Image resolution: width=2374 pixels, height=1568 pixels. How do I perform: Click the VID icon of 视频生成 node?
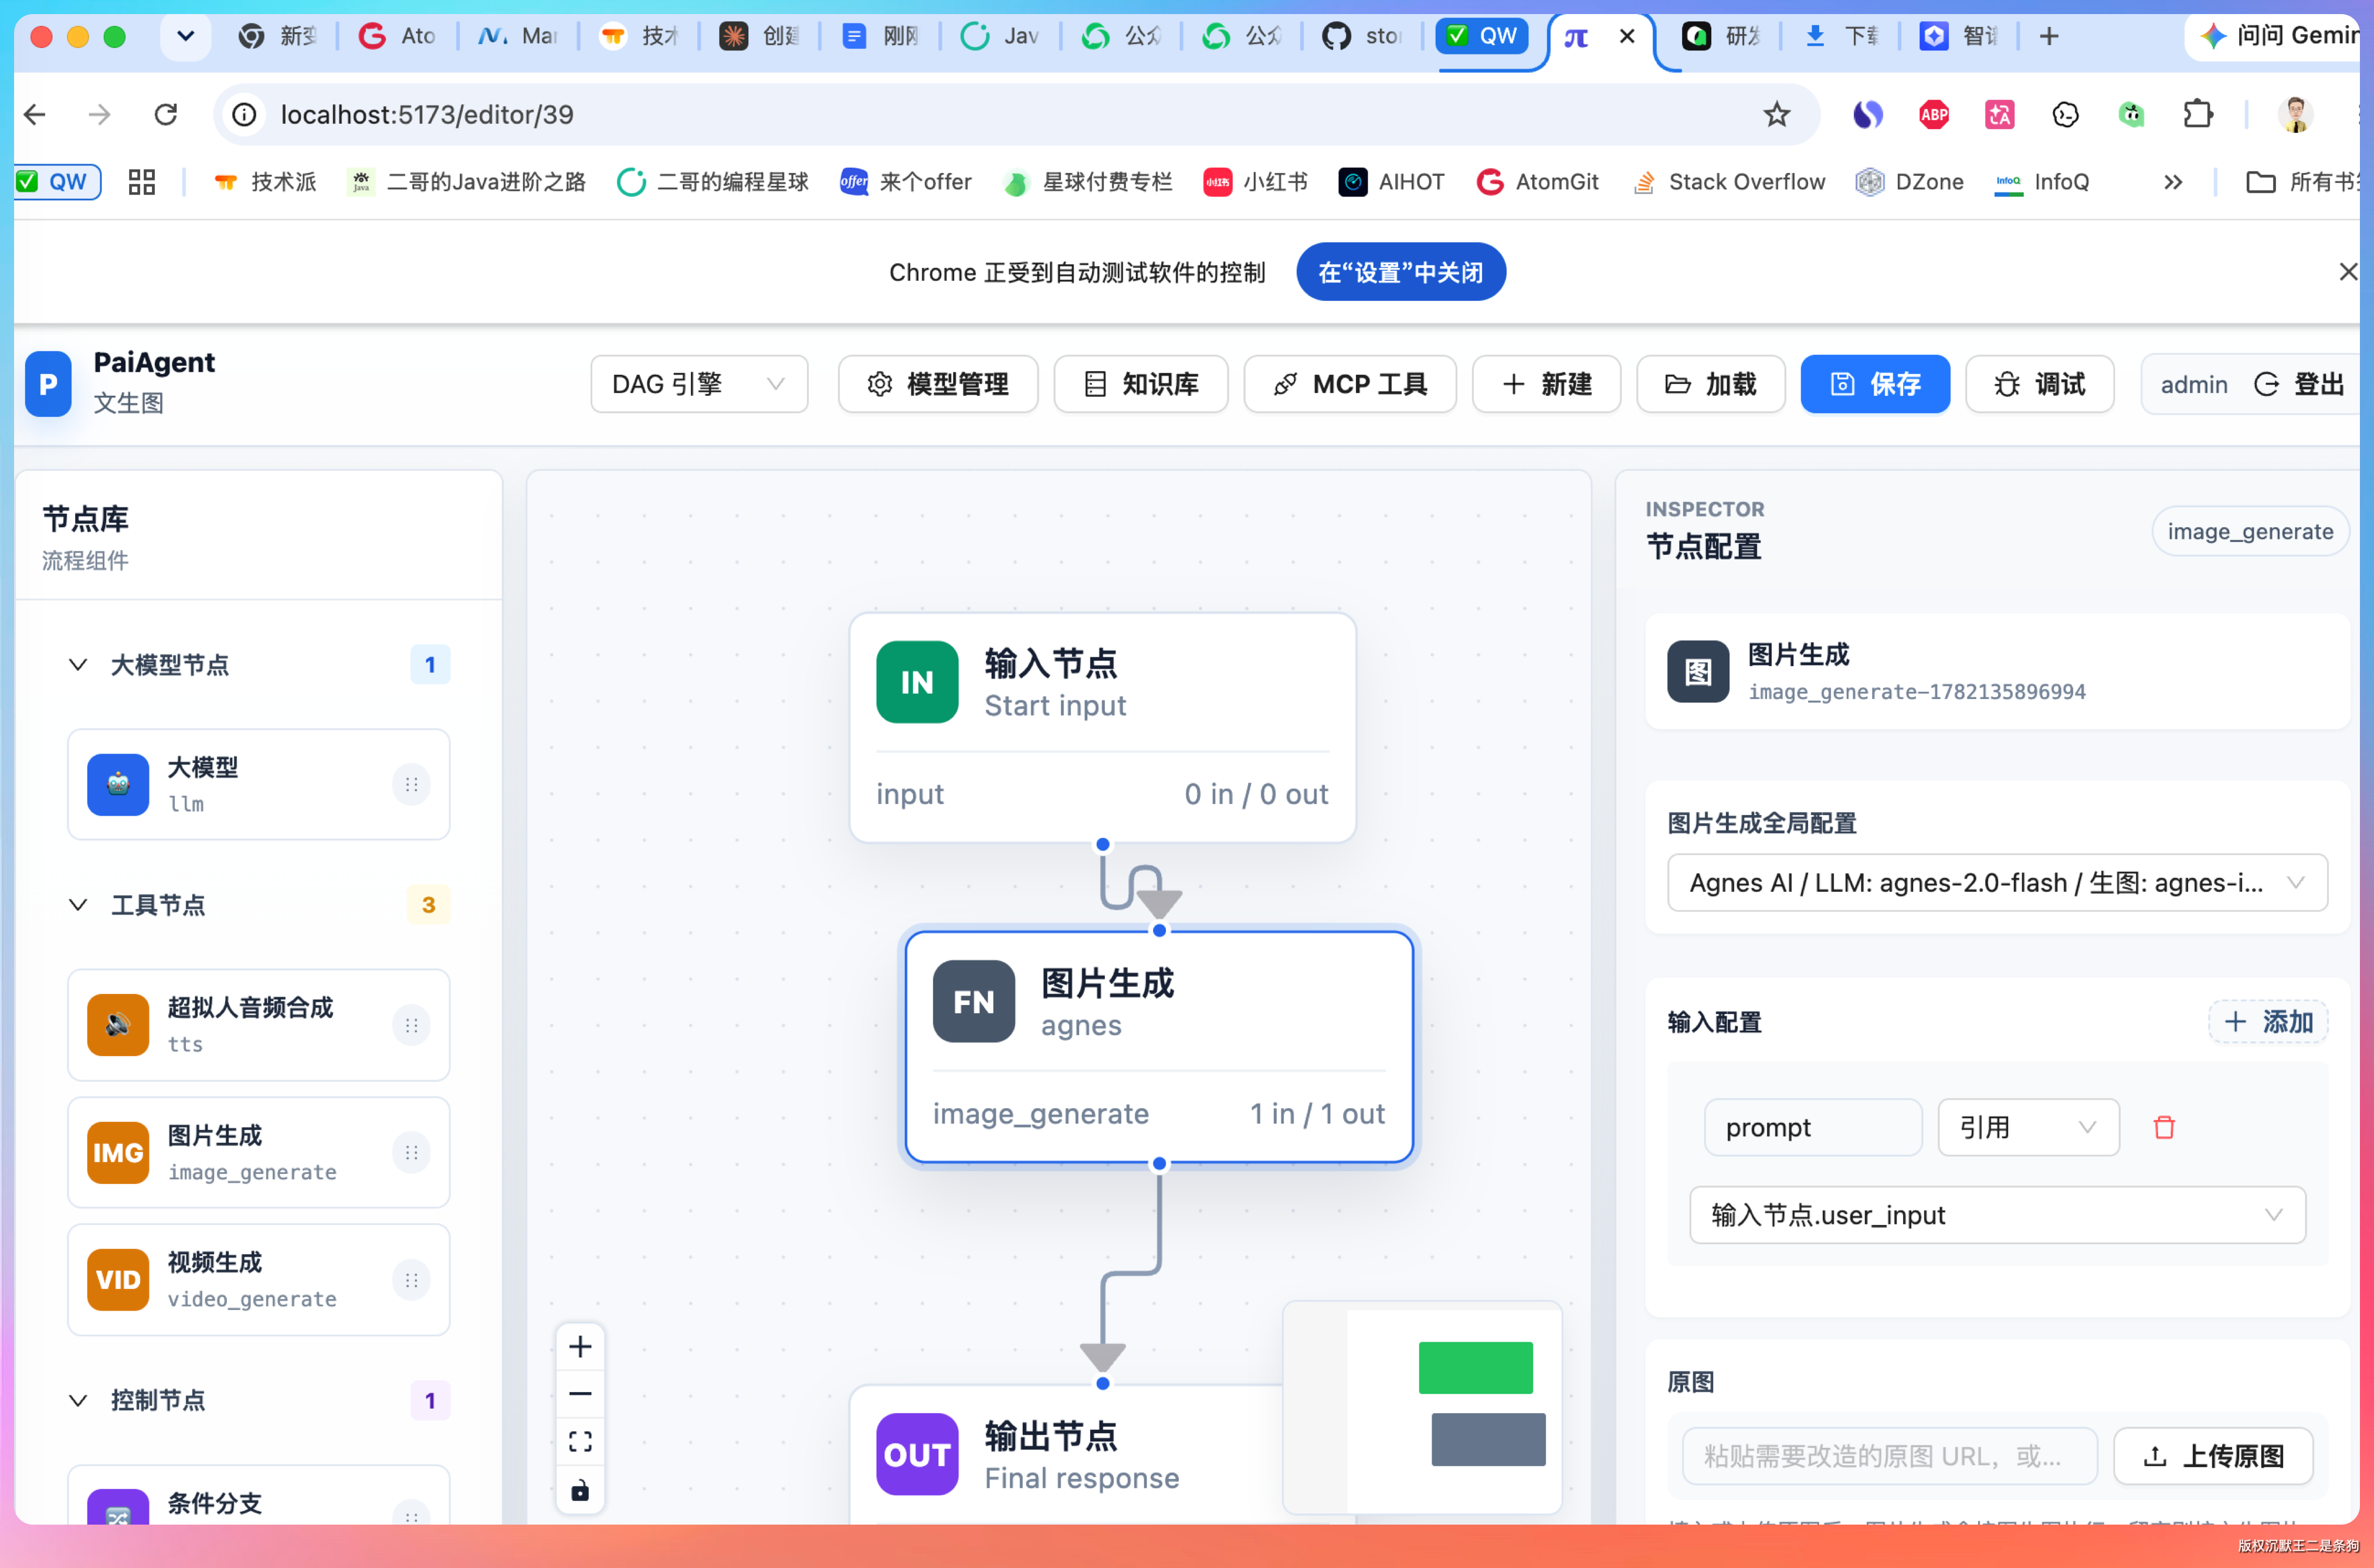click(x=118, y=1280)
